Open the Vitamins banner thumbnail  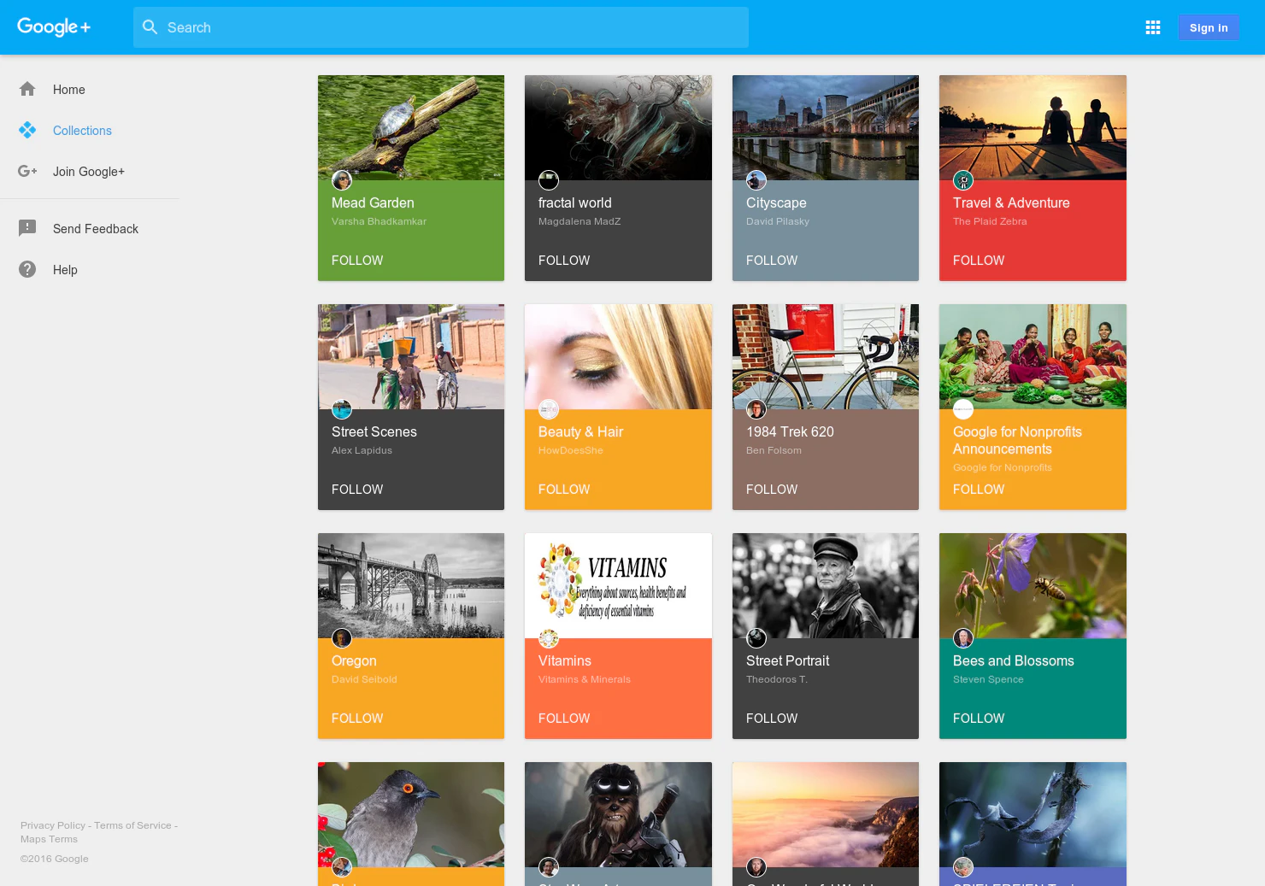618,585
